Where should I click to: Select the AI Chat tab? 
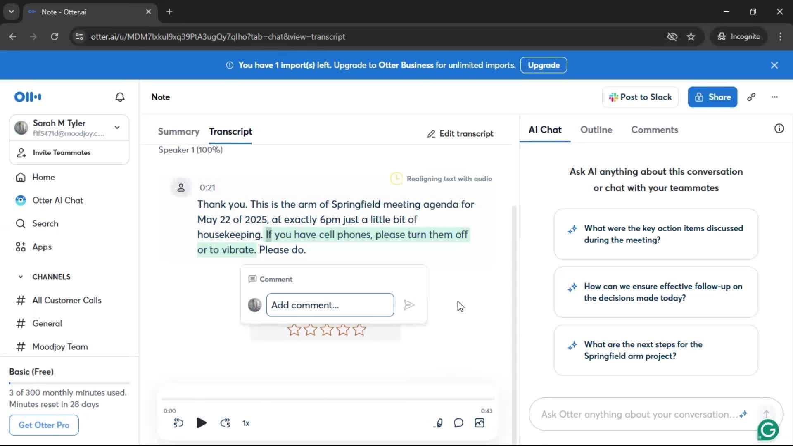(545, 130)
